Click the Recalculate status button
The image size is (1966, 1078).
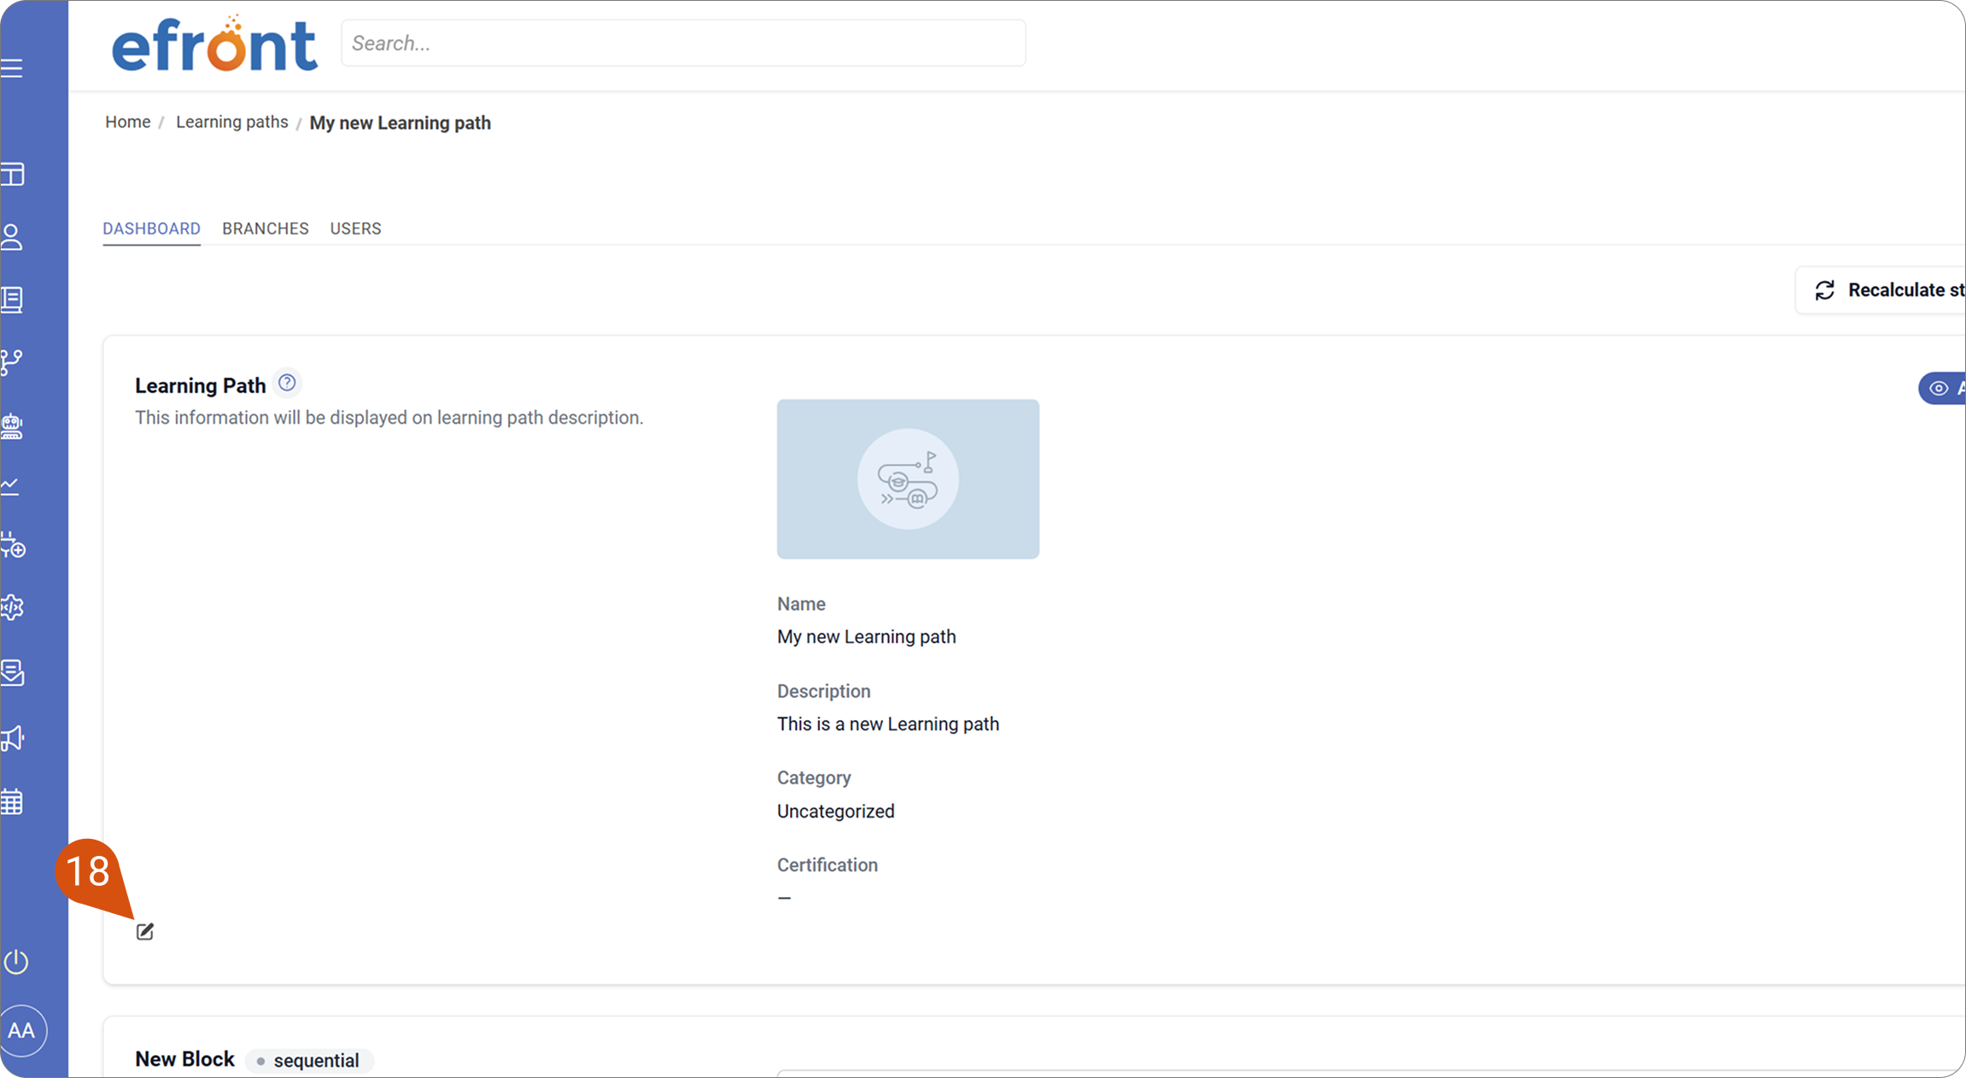point(1881,290)
